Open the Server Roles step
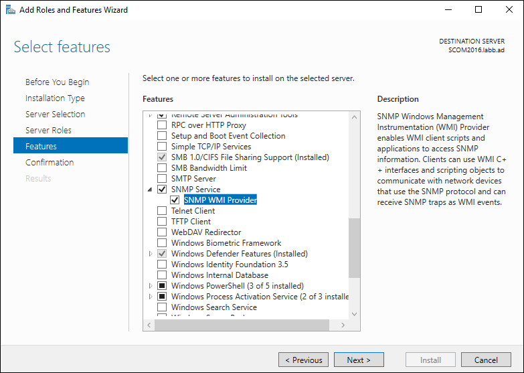 (48, 131)
